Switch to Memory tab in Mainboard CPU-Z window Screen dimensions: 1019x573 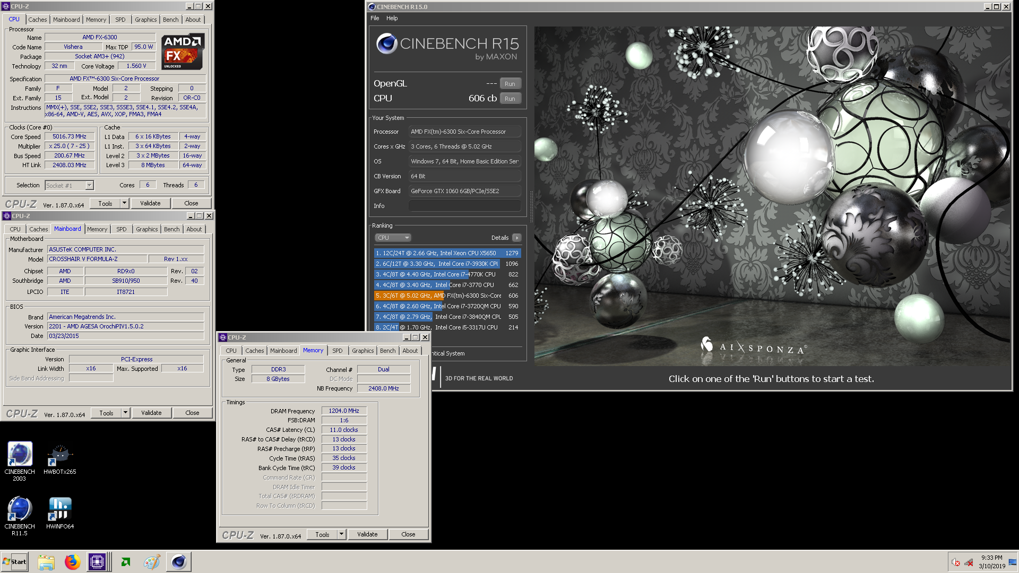tap(97, 229)
